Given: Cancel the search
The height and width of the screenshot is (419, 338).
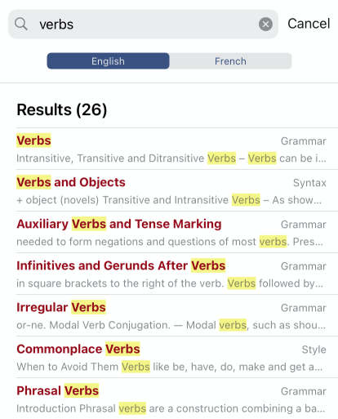Looking at the screenshot, I should coord(309,24).
